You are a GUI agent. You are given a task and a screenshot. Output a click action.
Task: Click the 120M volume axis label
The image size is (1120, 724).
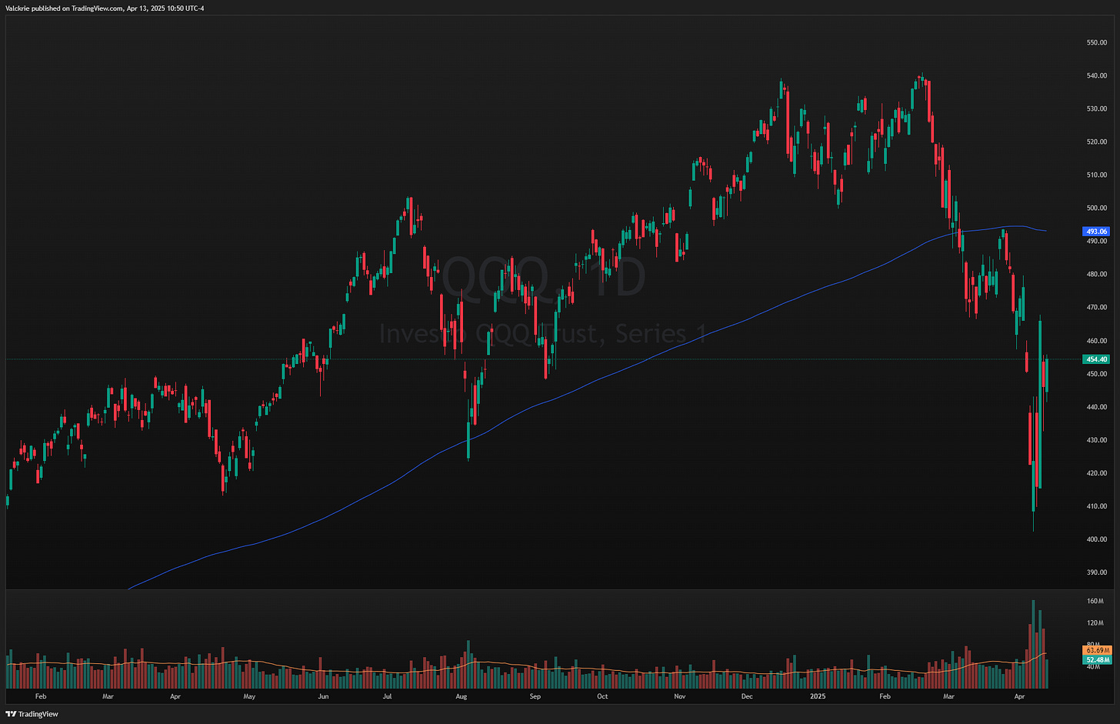[1095, 622]
